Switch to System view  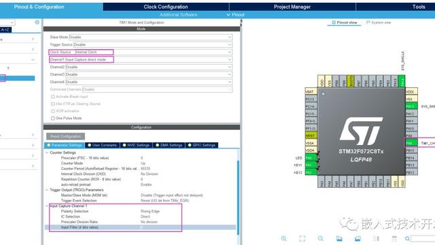[379, 22]
